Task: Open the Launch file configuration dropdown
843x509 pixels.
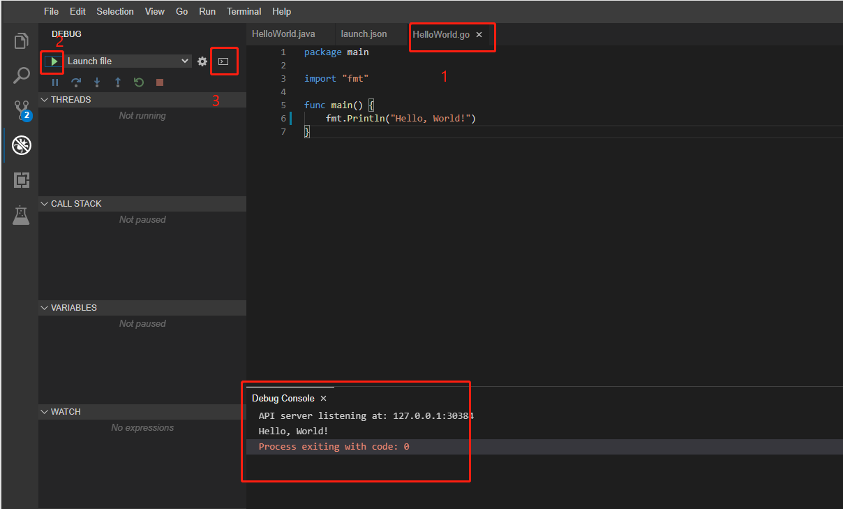Action: [128, 61]
